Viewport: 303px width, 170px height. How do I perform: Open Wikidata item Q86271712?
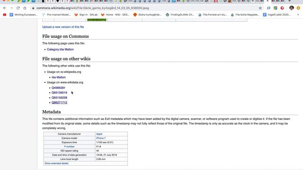[x=59, y=102]
